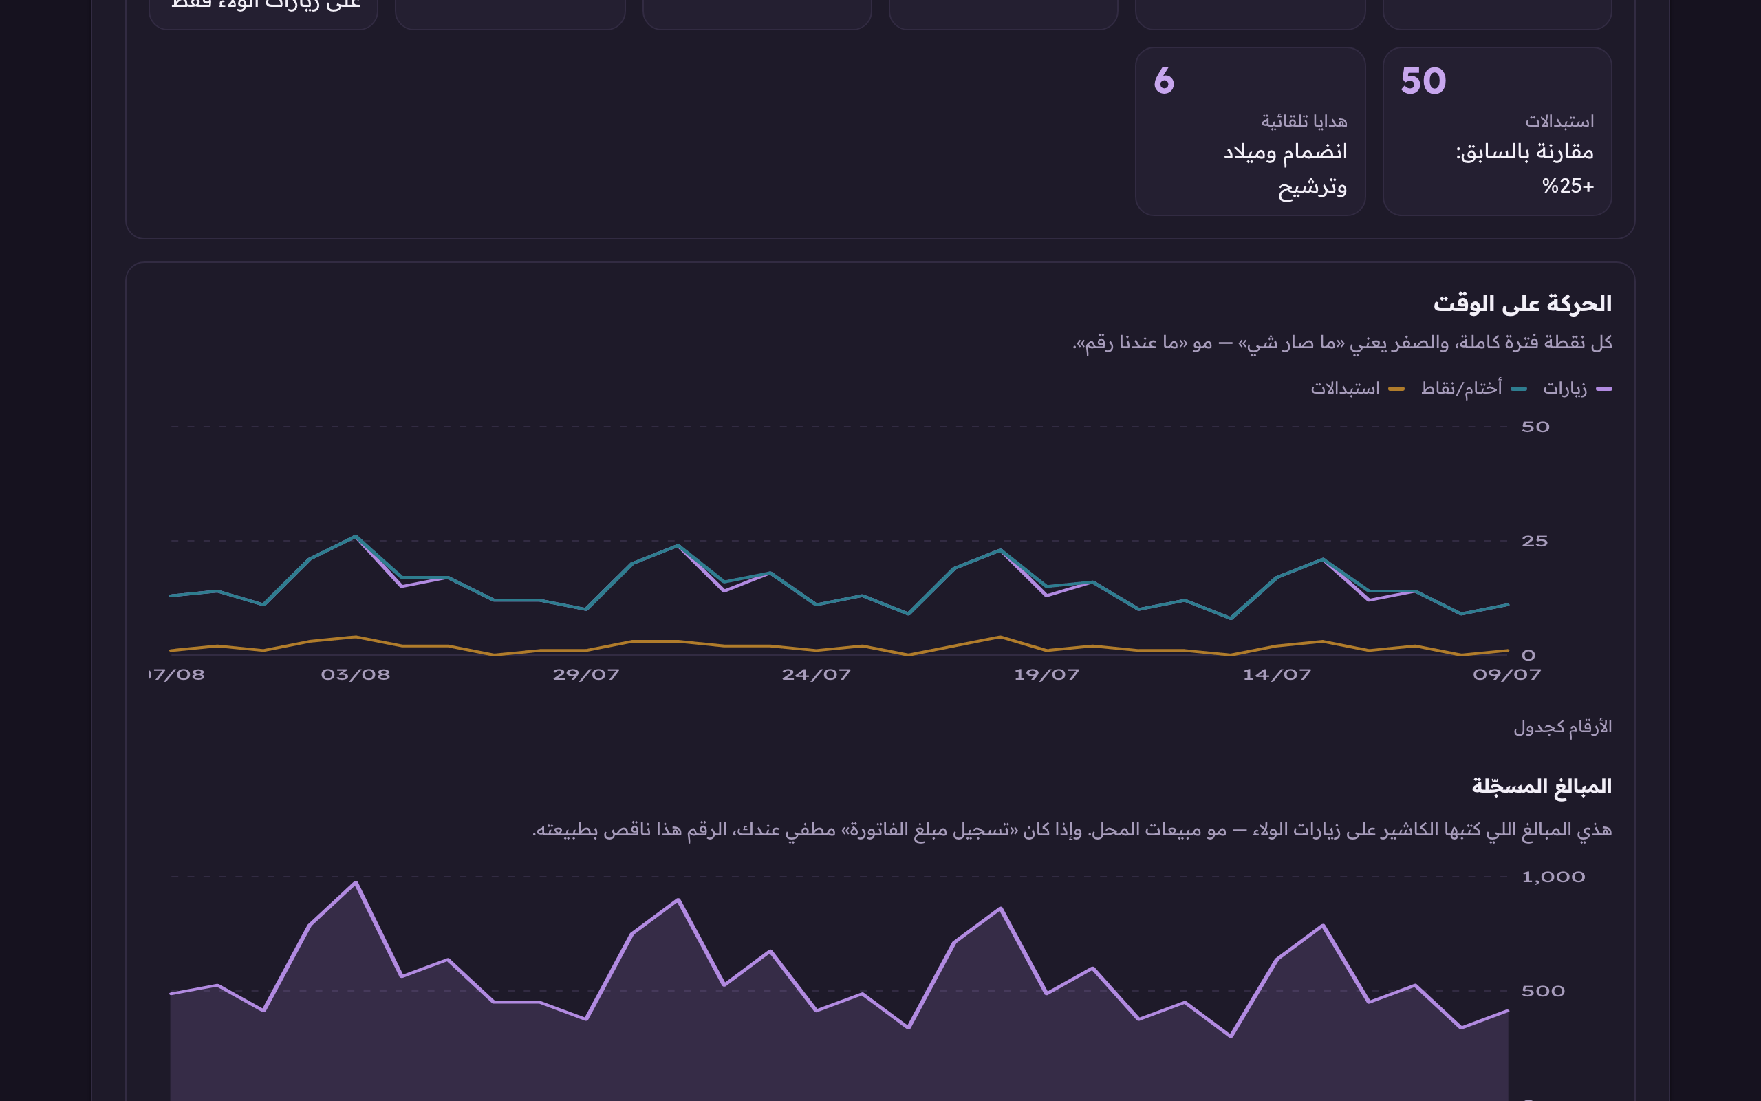
Task: Click the "المبالغ المسجّلة" section heading
Action: click(1542, 786)
